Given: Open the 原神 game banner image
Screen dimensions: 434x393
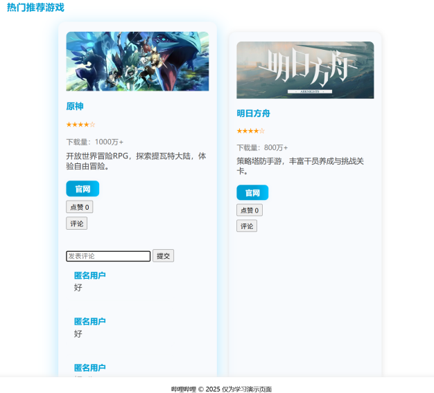Looking at the screenshot, I should (x=137, y=62).
